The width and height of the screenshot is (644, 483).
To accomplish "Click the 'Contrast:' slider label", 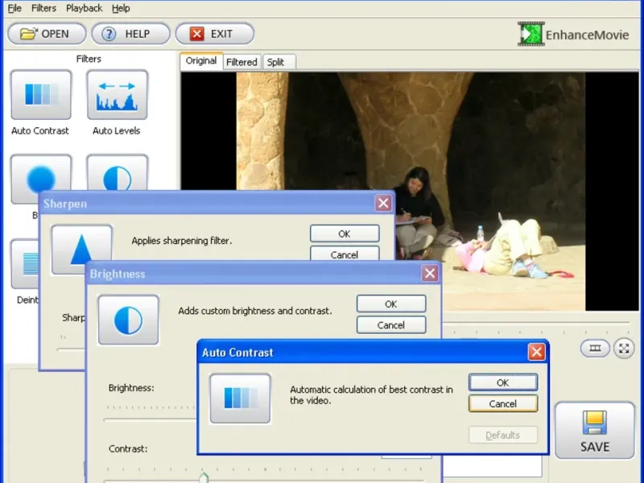I will [128, 448].
